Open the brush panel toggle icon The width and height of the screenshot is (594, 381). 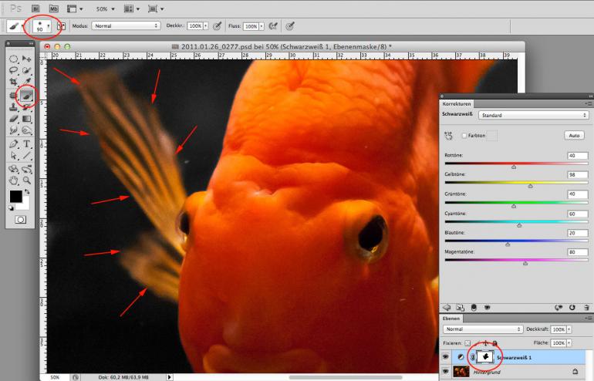[61, 26]
